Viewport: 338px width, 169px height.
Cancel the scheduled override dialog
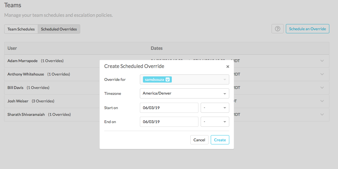point(199,140)
